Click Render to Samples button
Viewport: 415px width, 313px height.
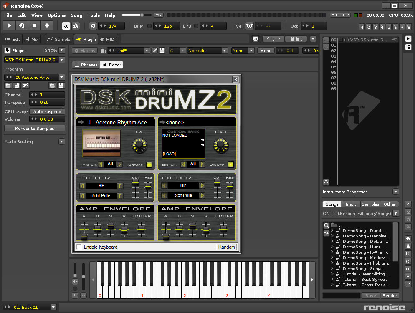[35, 128]
